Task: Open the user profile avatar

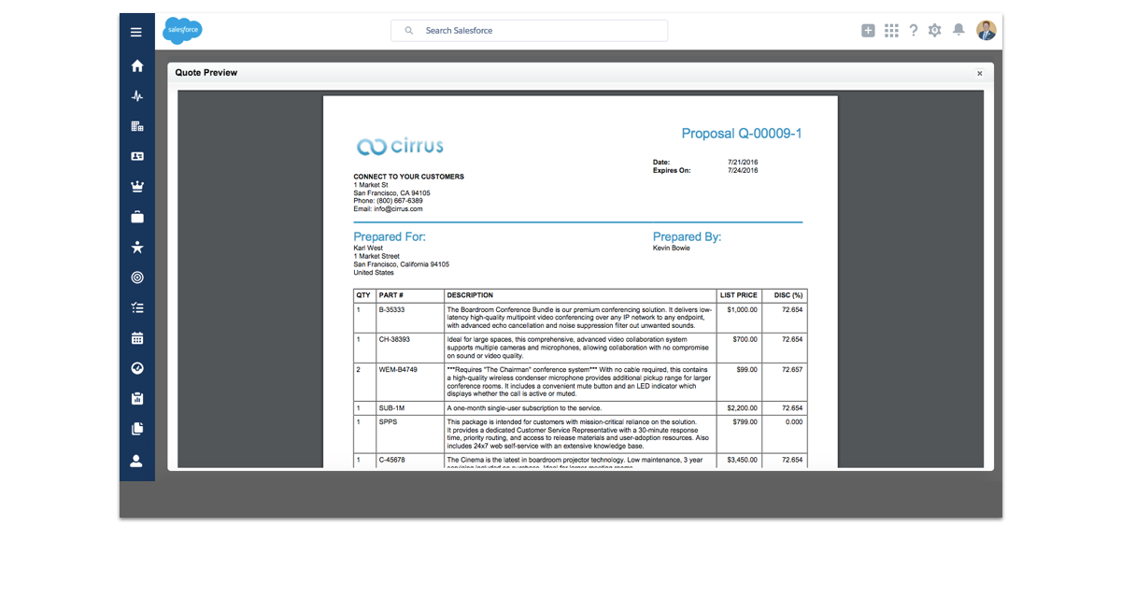Action: (x=986, y=30)
